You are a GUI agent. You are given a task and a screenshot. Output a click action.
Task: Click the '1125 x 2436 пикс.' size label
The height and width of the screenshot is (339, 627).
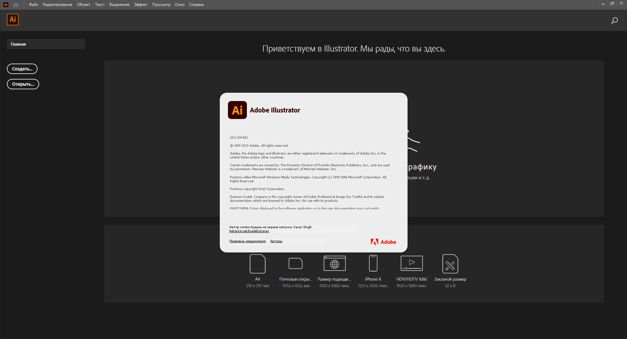pos(373,286)
